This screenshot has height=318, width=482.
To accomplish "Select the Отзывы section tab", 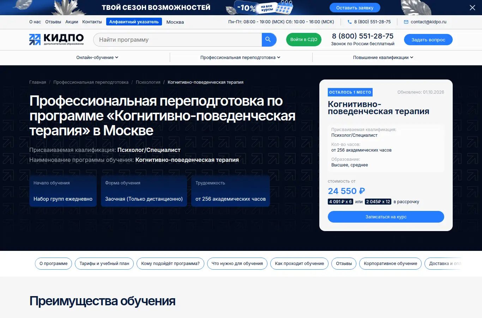I will (344, 264).
